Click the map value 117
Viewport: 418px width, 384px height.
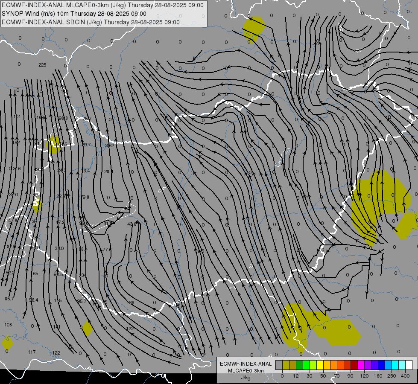32,352
